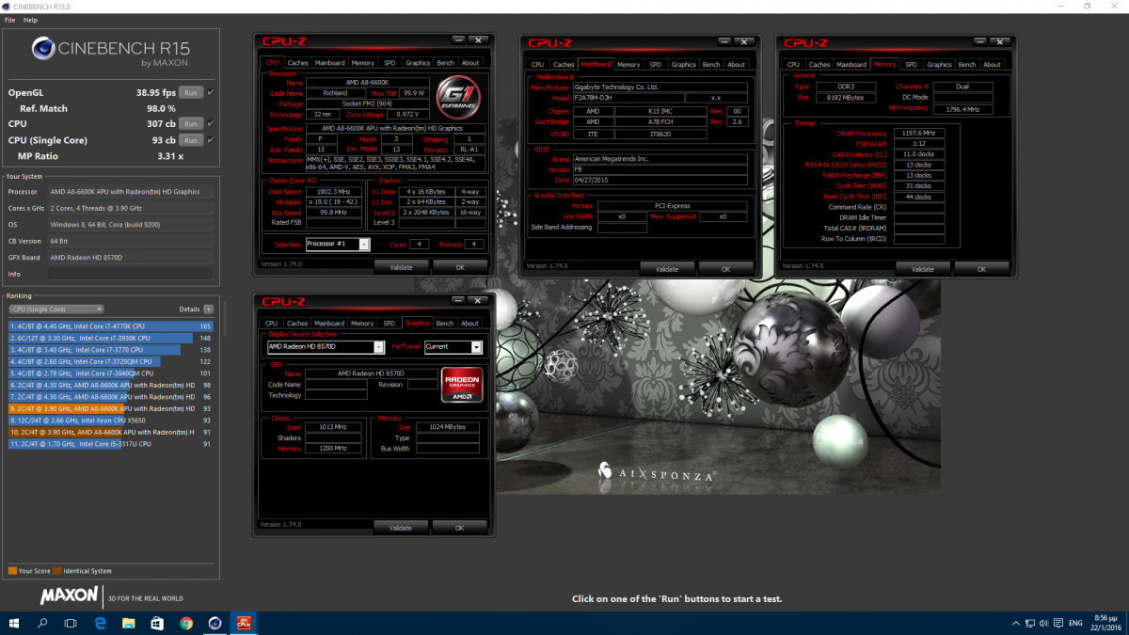Open the Display Device Selection dropdown
The width and height of the screenshot is (1129, 635).
point(326,347)
